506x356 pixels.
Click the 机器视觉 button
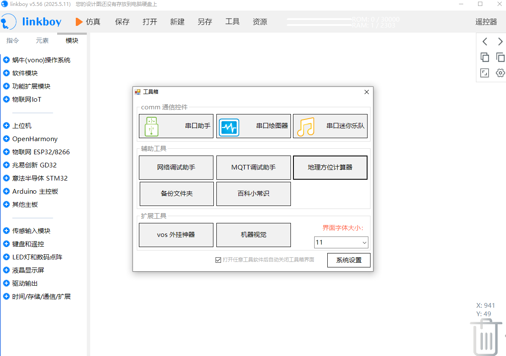coord(253,235)
